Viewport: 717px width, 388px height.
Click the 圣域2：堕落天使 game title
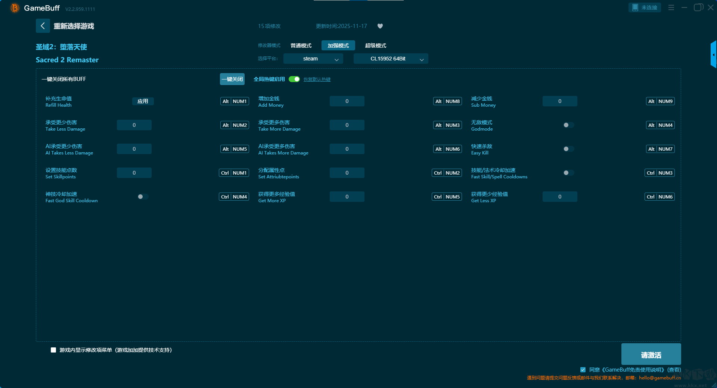(61, 47)
